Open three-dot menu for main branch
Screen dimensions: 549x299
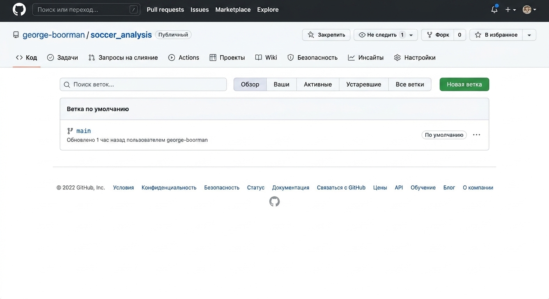pyautogui.click(x=476, y=135)
